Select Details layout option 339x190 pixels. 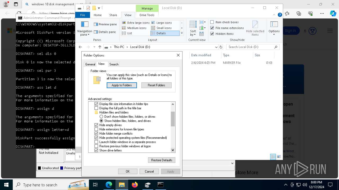165,33
